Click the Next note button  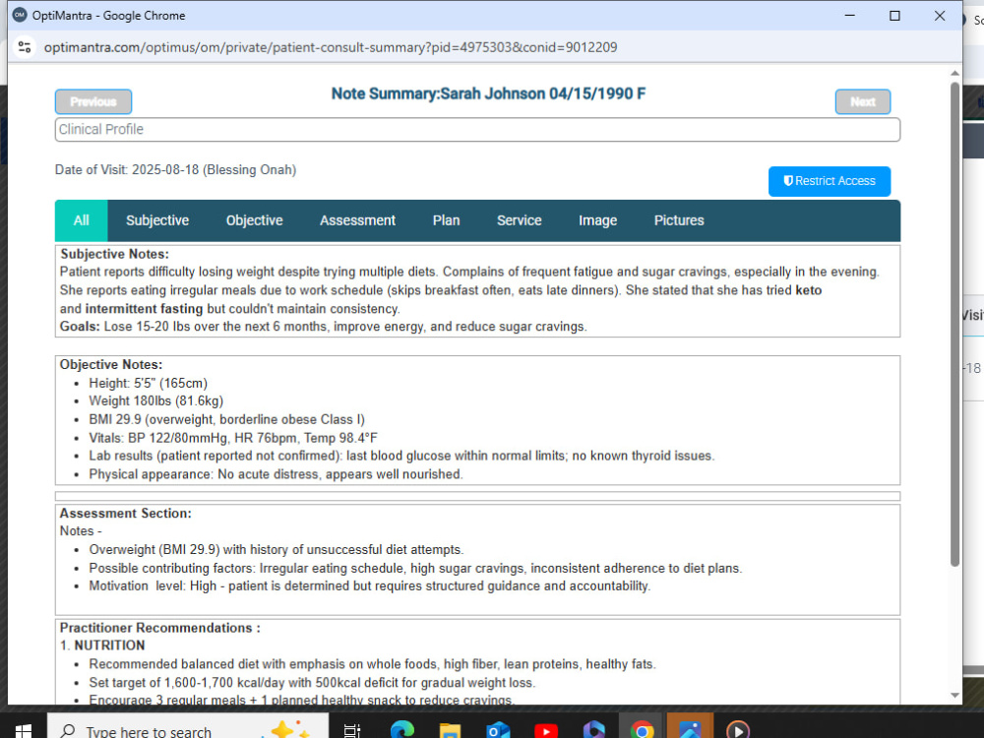pyautogui.click(x=862, y=101)
